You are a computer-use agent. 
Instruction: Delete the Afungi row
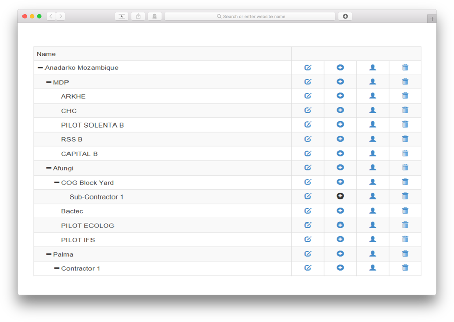coord(405,168)
